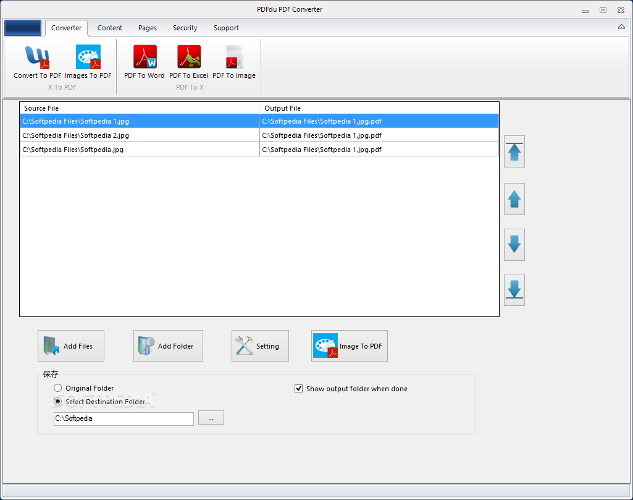Open the Setting button

[x=261, y=345]
